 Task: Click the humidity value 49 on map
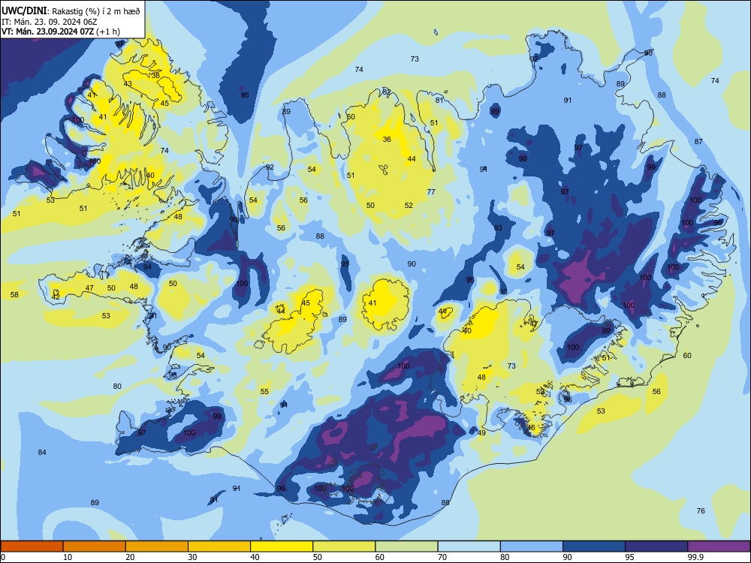tap(482, 433)
